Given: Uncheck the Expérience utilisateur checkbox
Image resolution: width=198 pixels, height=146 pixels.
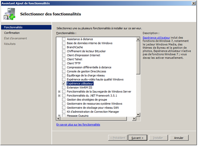Looking at the screenshot, I should 64,83.
